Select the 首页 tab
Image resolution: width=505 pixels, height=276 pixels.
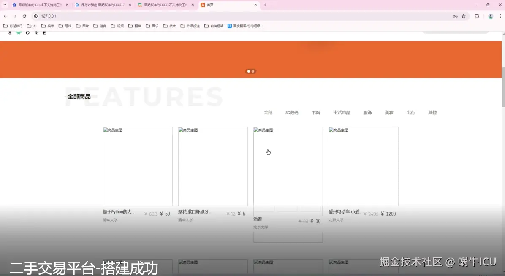[229, 5]
